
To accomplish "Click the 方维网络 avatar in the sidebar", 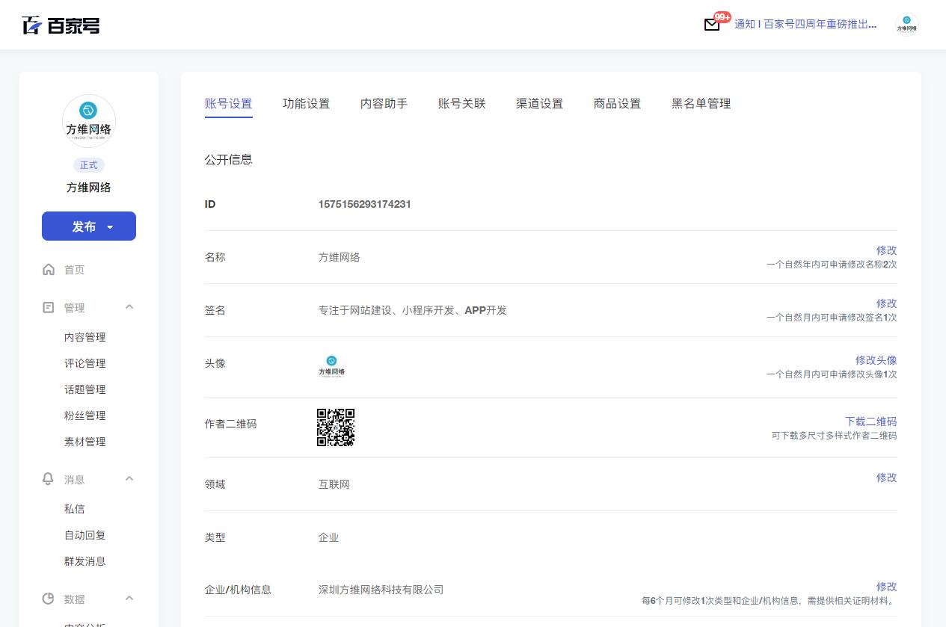I will click(88, 120).
